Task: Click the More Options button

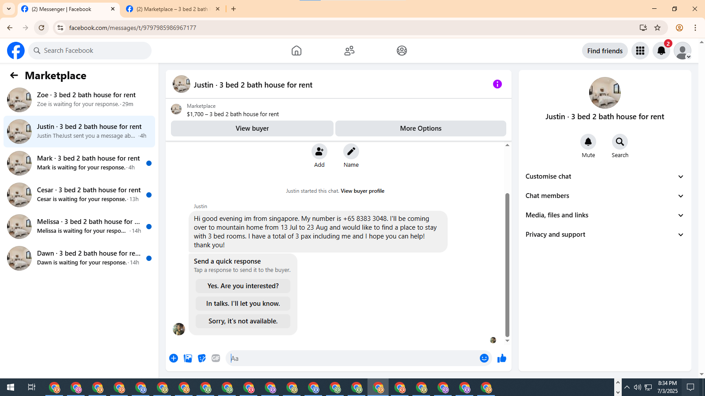Action: click(421, 128)
